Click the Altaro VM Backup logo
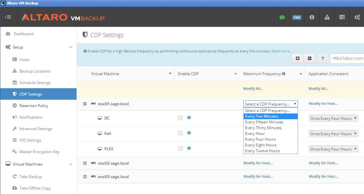Image resolution: width=364 pixels, height=194 pixels. point(63,18)
